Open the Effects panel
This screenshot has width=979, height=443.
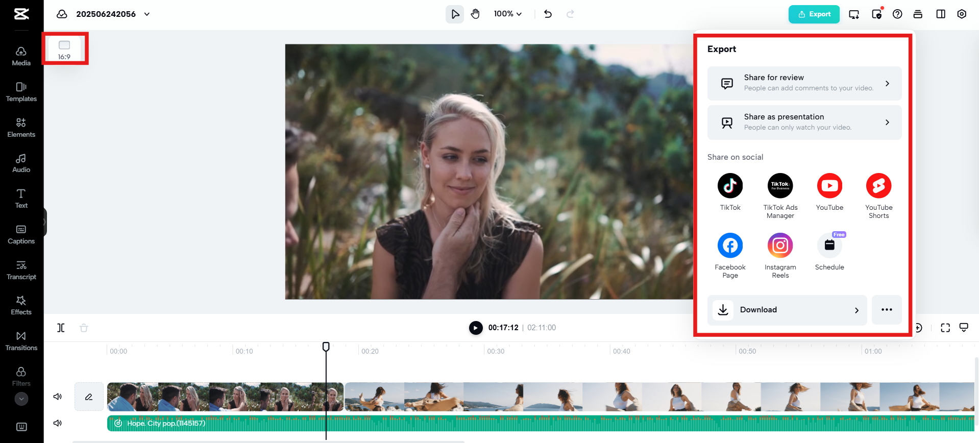[21, 305]
